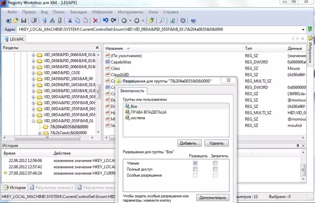
Task: Check Разрешить for Чтение
Action: point(195,163)
